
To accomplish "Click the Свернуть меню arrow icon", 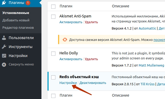I will pyautogui.click(x=4, y=65).
